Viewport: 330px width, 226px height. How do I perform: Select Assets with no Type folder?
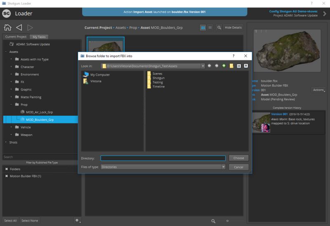35,59
